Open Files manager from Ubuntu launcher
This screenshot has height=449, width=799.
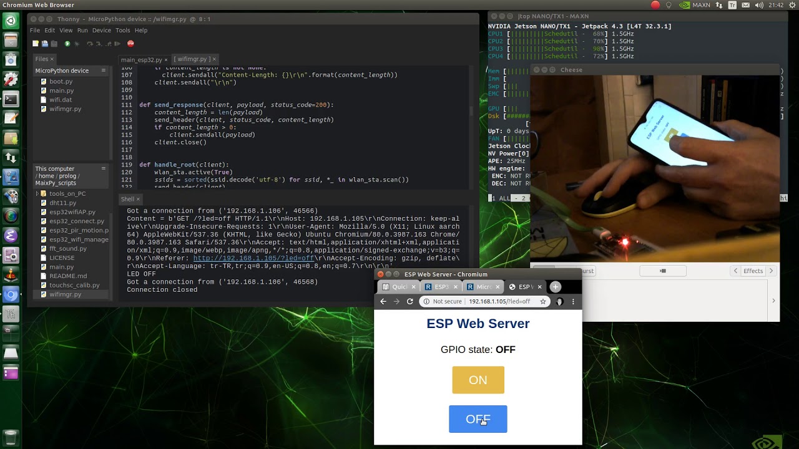tap(11, 41)
